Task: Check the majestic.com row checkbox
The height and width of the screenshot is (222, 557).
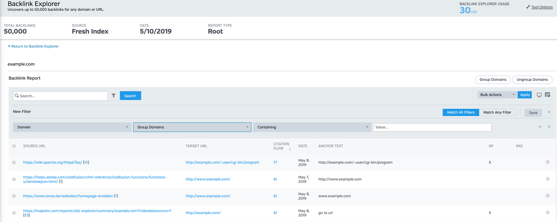Action: point(14,213)
